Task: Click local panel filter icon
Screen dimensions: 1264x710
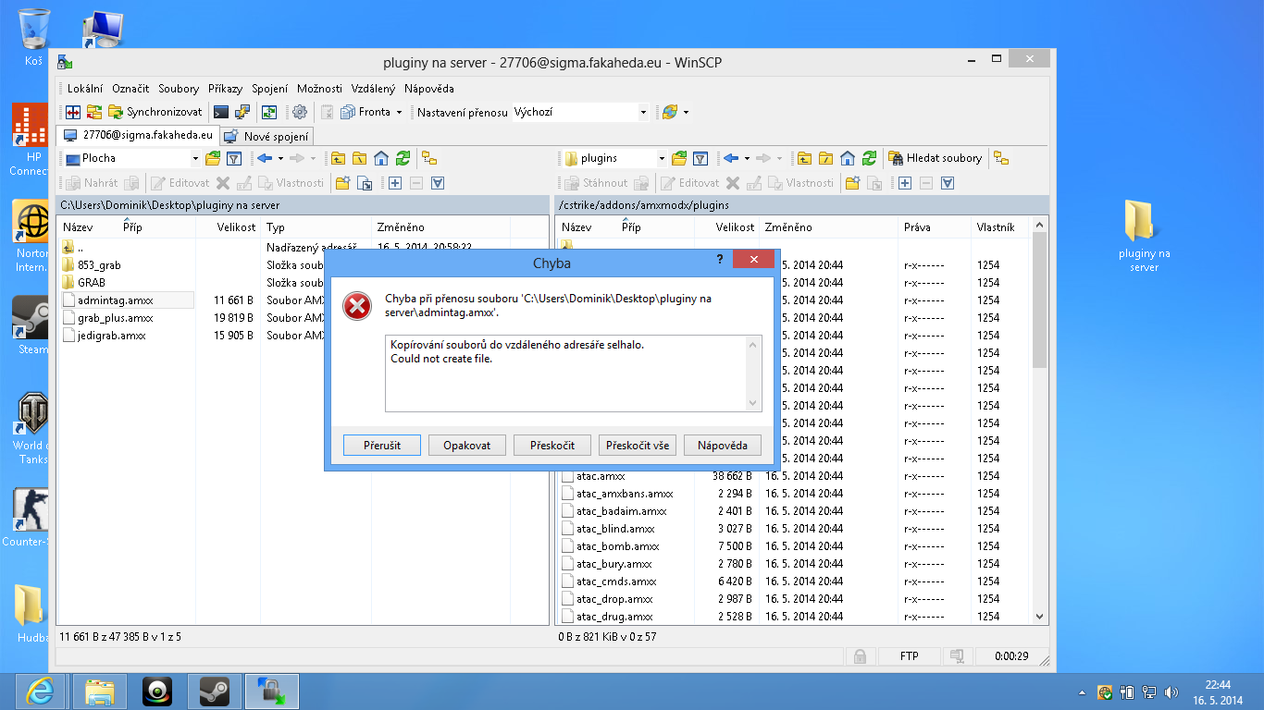Action: click(x=234, y=158)
